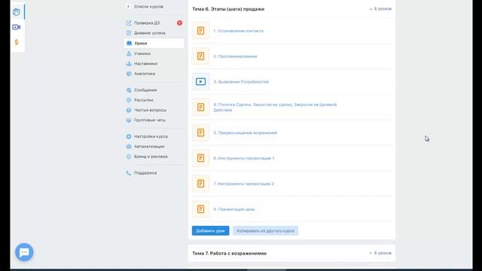Open lesson 1. Установление контакта
The height and width of the screenshot is (271, 482).
[239, 31]
